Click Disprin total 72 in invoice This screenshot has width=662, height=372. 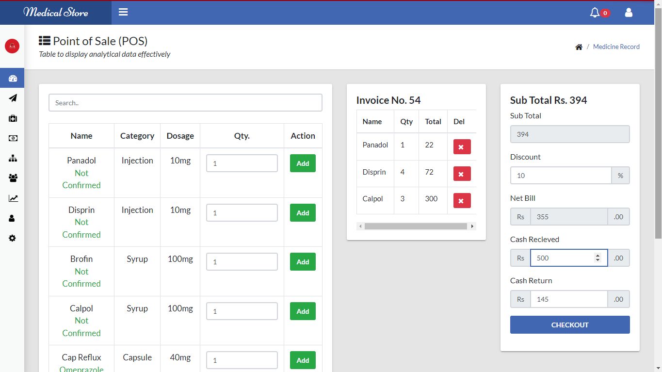[x=429, y=172]
